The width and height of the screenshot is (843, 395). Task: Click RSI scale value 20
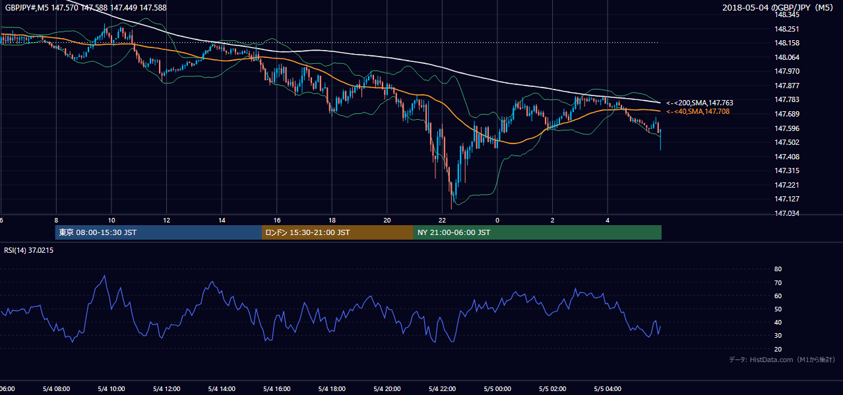coord(778,349)
